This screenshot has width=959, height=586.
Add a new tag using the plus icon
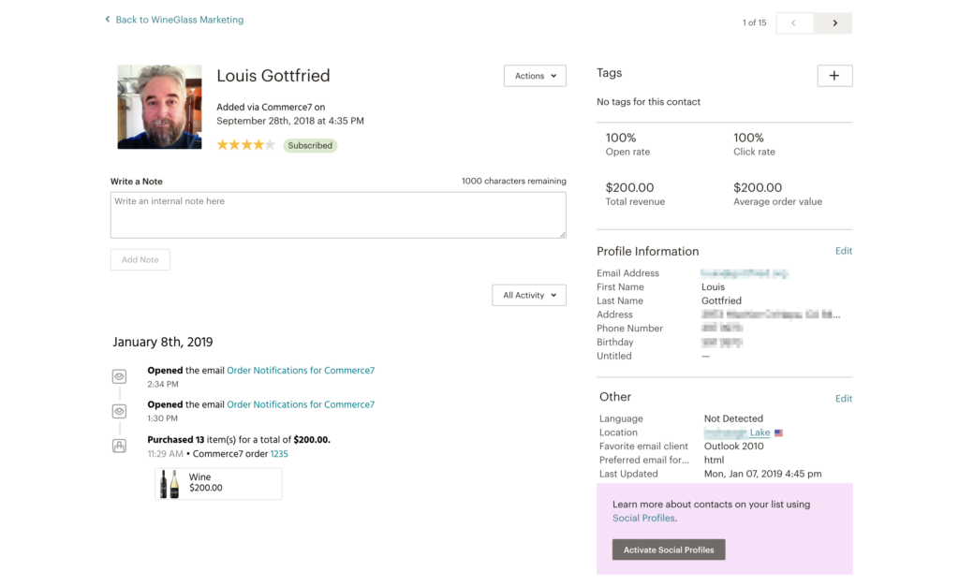tap(834, 76)
